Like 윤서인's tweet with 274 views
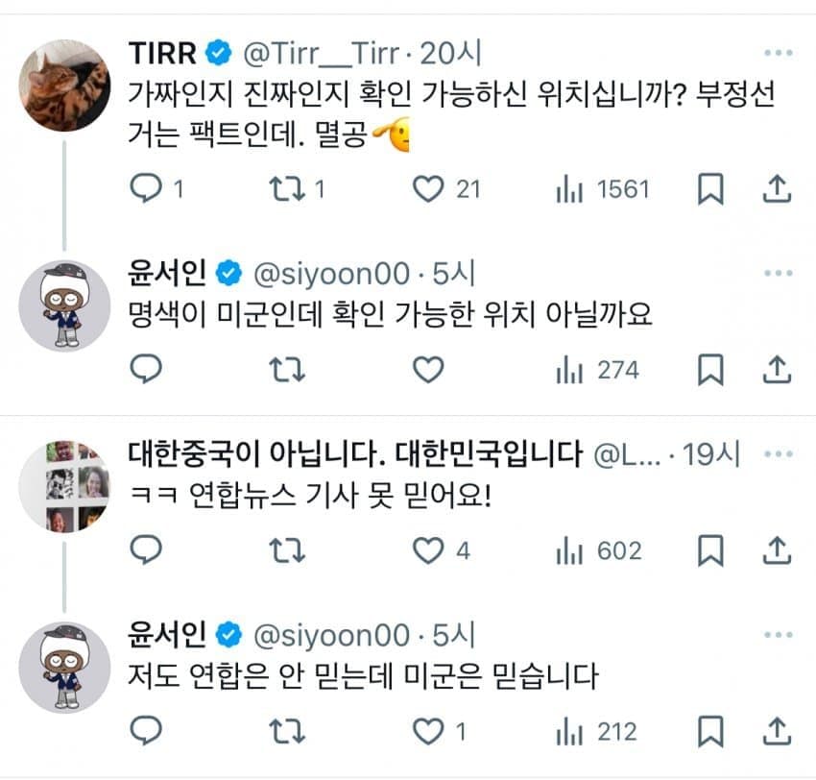 (428, 369)
